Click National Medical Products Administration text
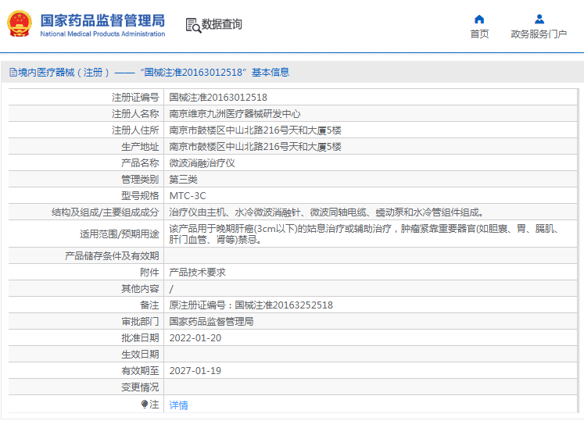Viewport: 584px width, 428px height. [x=102, y=34]
